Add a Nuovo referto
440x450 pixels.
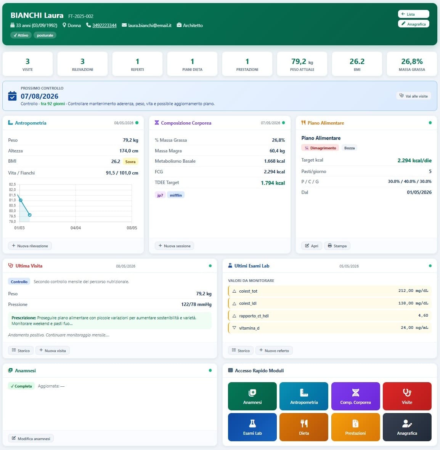274,351
